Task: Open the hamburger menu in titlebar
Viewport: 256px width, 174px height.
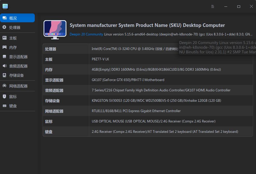Action: (x=213, y=6)
